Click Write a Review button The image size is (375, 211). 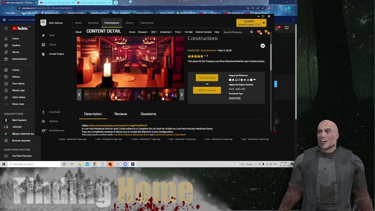(207, 90)
